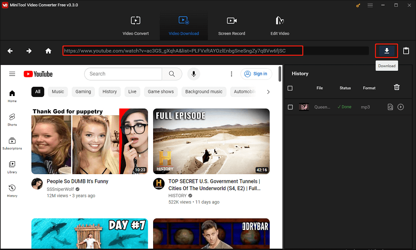This screenshot has height=250, width=416.
Task: Click the voice search microphone icon
Action: click(194, 74)
